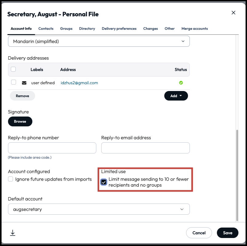
Task: Enable Ignore future updates from imports
Action: click(11, 179)
